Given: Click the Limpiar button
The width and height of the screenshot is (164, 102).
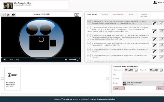Looking at the screenshot, I should point(119,88).
